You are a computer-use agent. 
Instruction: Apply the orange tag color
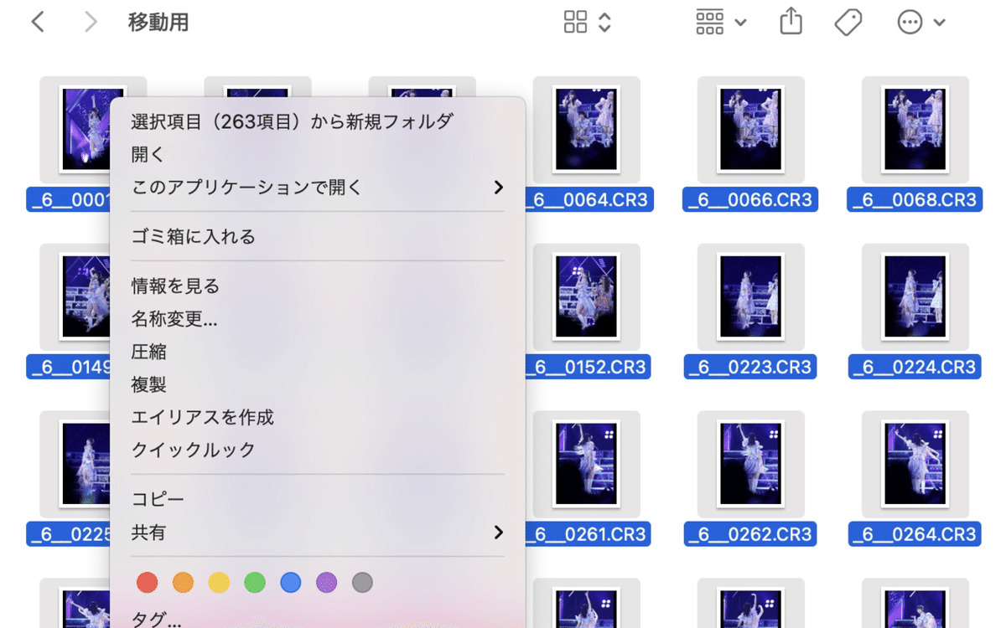183,582
